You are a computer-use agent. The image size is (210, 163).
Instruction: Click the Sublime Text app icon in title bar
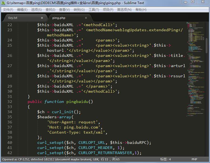tap(3, 3)
